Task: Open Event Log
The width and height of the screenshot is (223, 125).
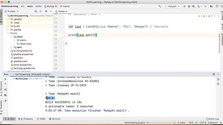Action: (x=212, y=119)
